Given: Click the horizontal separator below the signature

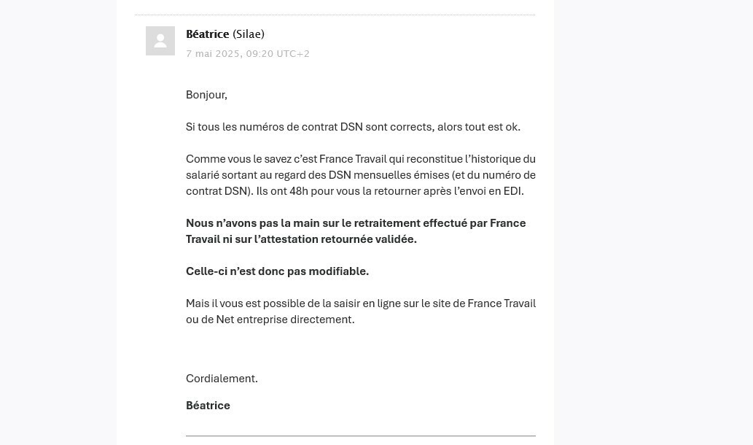Looking at the screenshot, I should click(361, 436).
